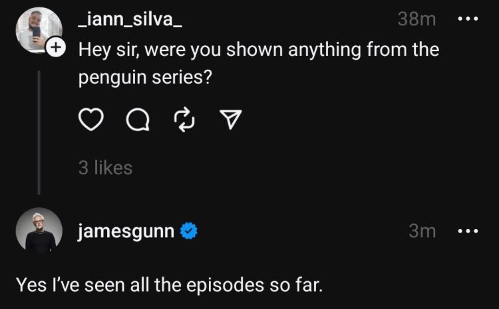View who liked via '3 likes'

coord(105,167)
